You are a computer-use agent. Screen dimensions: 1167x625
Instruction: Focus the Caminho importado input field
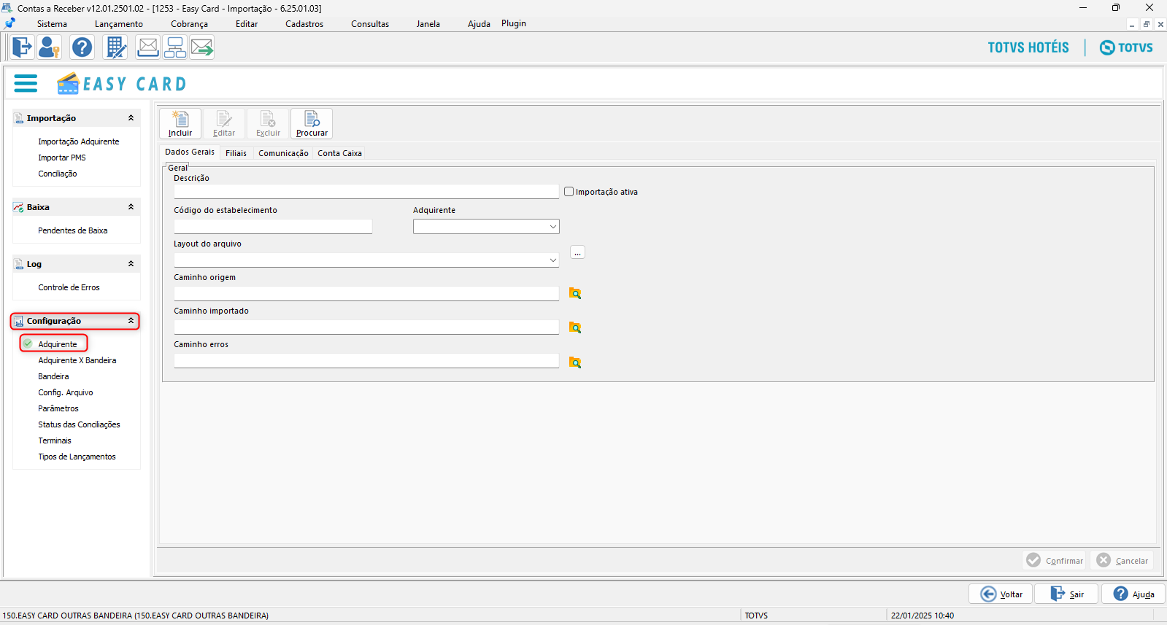pos(366,327)
